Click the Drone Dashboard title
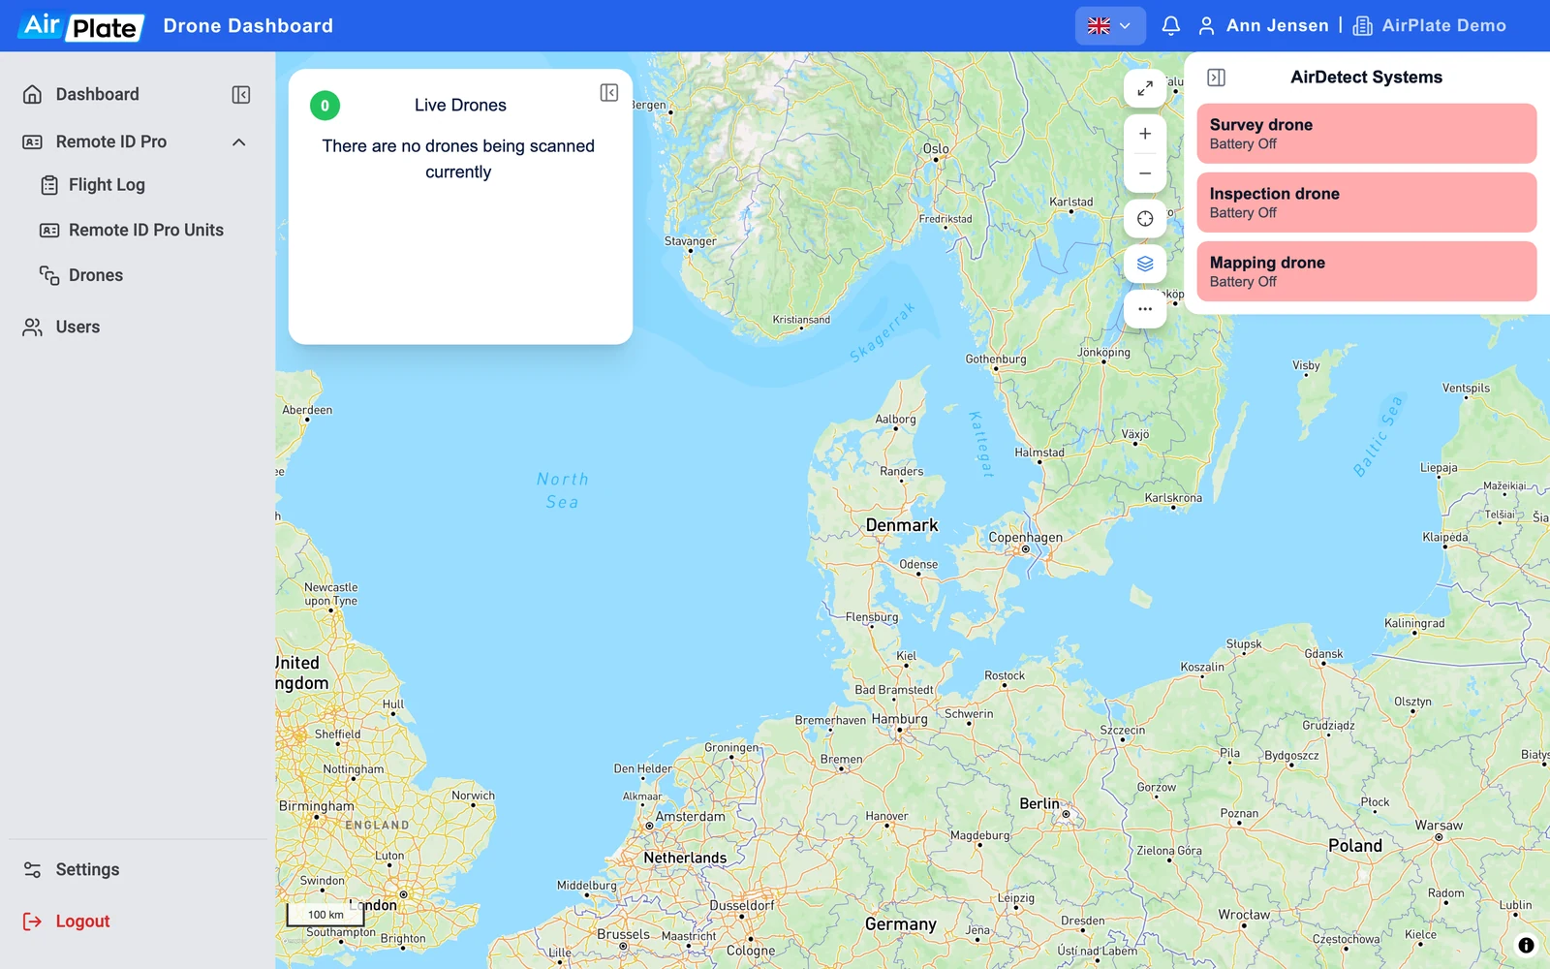The image size is (1550, 969). tap(248, 26)
